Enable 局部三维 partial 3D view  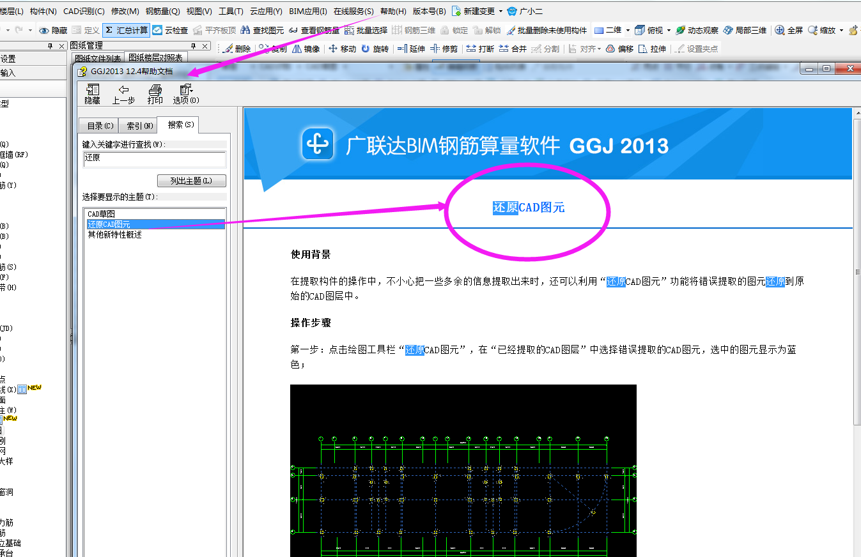[x=745, y=30]
